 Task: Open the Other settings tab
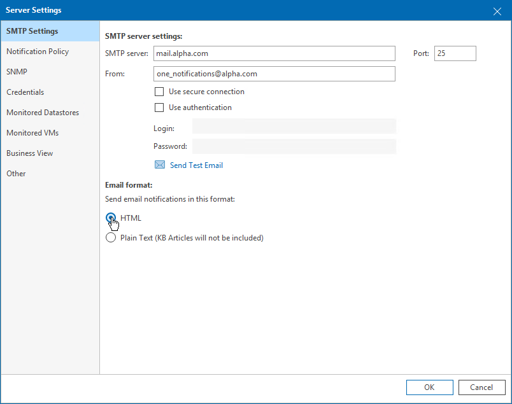17,174
